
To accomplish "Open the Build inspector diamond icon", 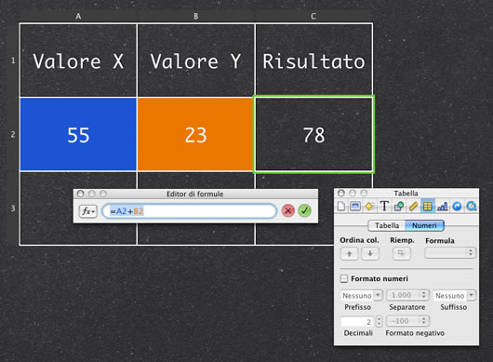I will pyautogui.click(x=369, y=207).
